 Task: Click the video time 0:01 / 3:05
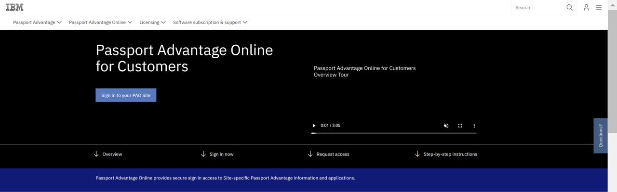(x=330, y=126)
